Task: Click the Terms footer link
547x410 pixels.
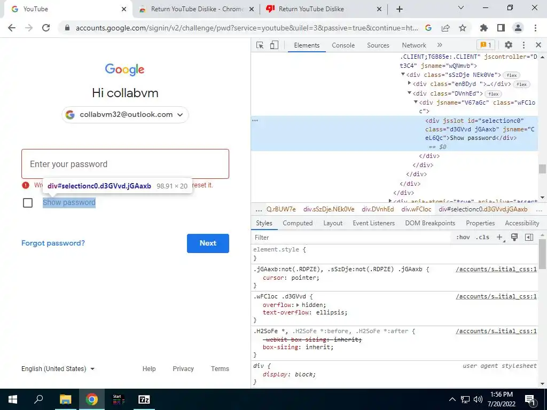Action: 220,369
